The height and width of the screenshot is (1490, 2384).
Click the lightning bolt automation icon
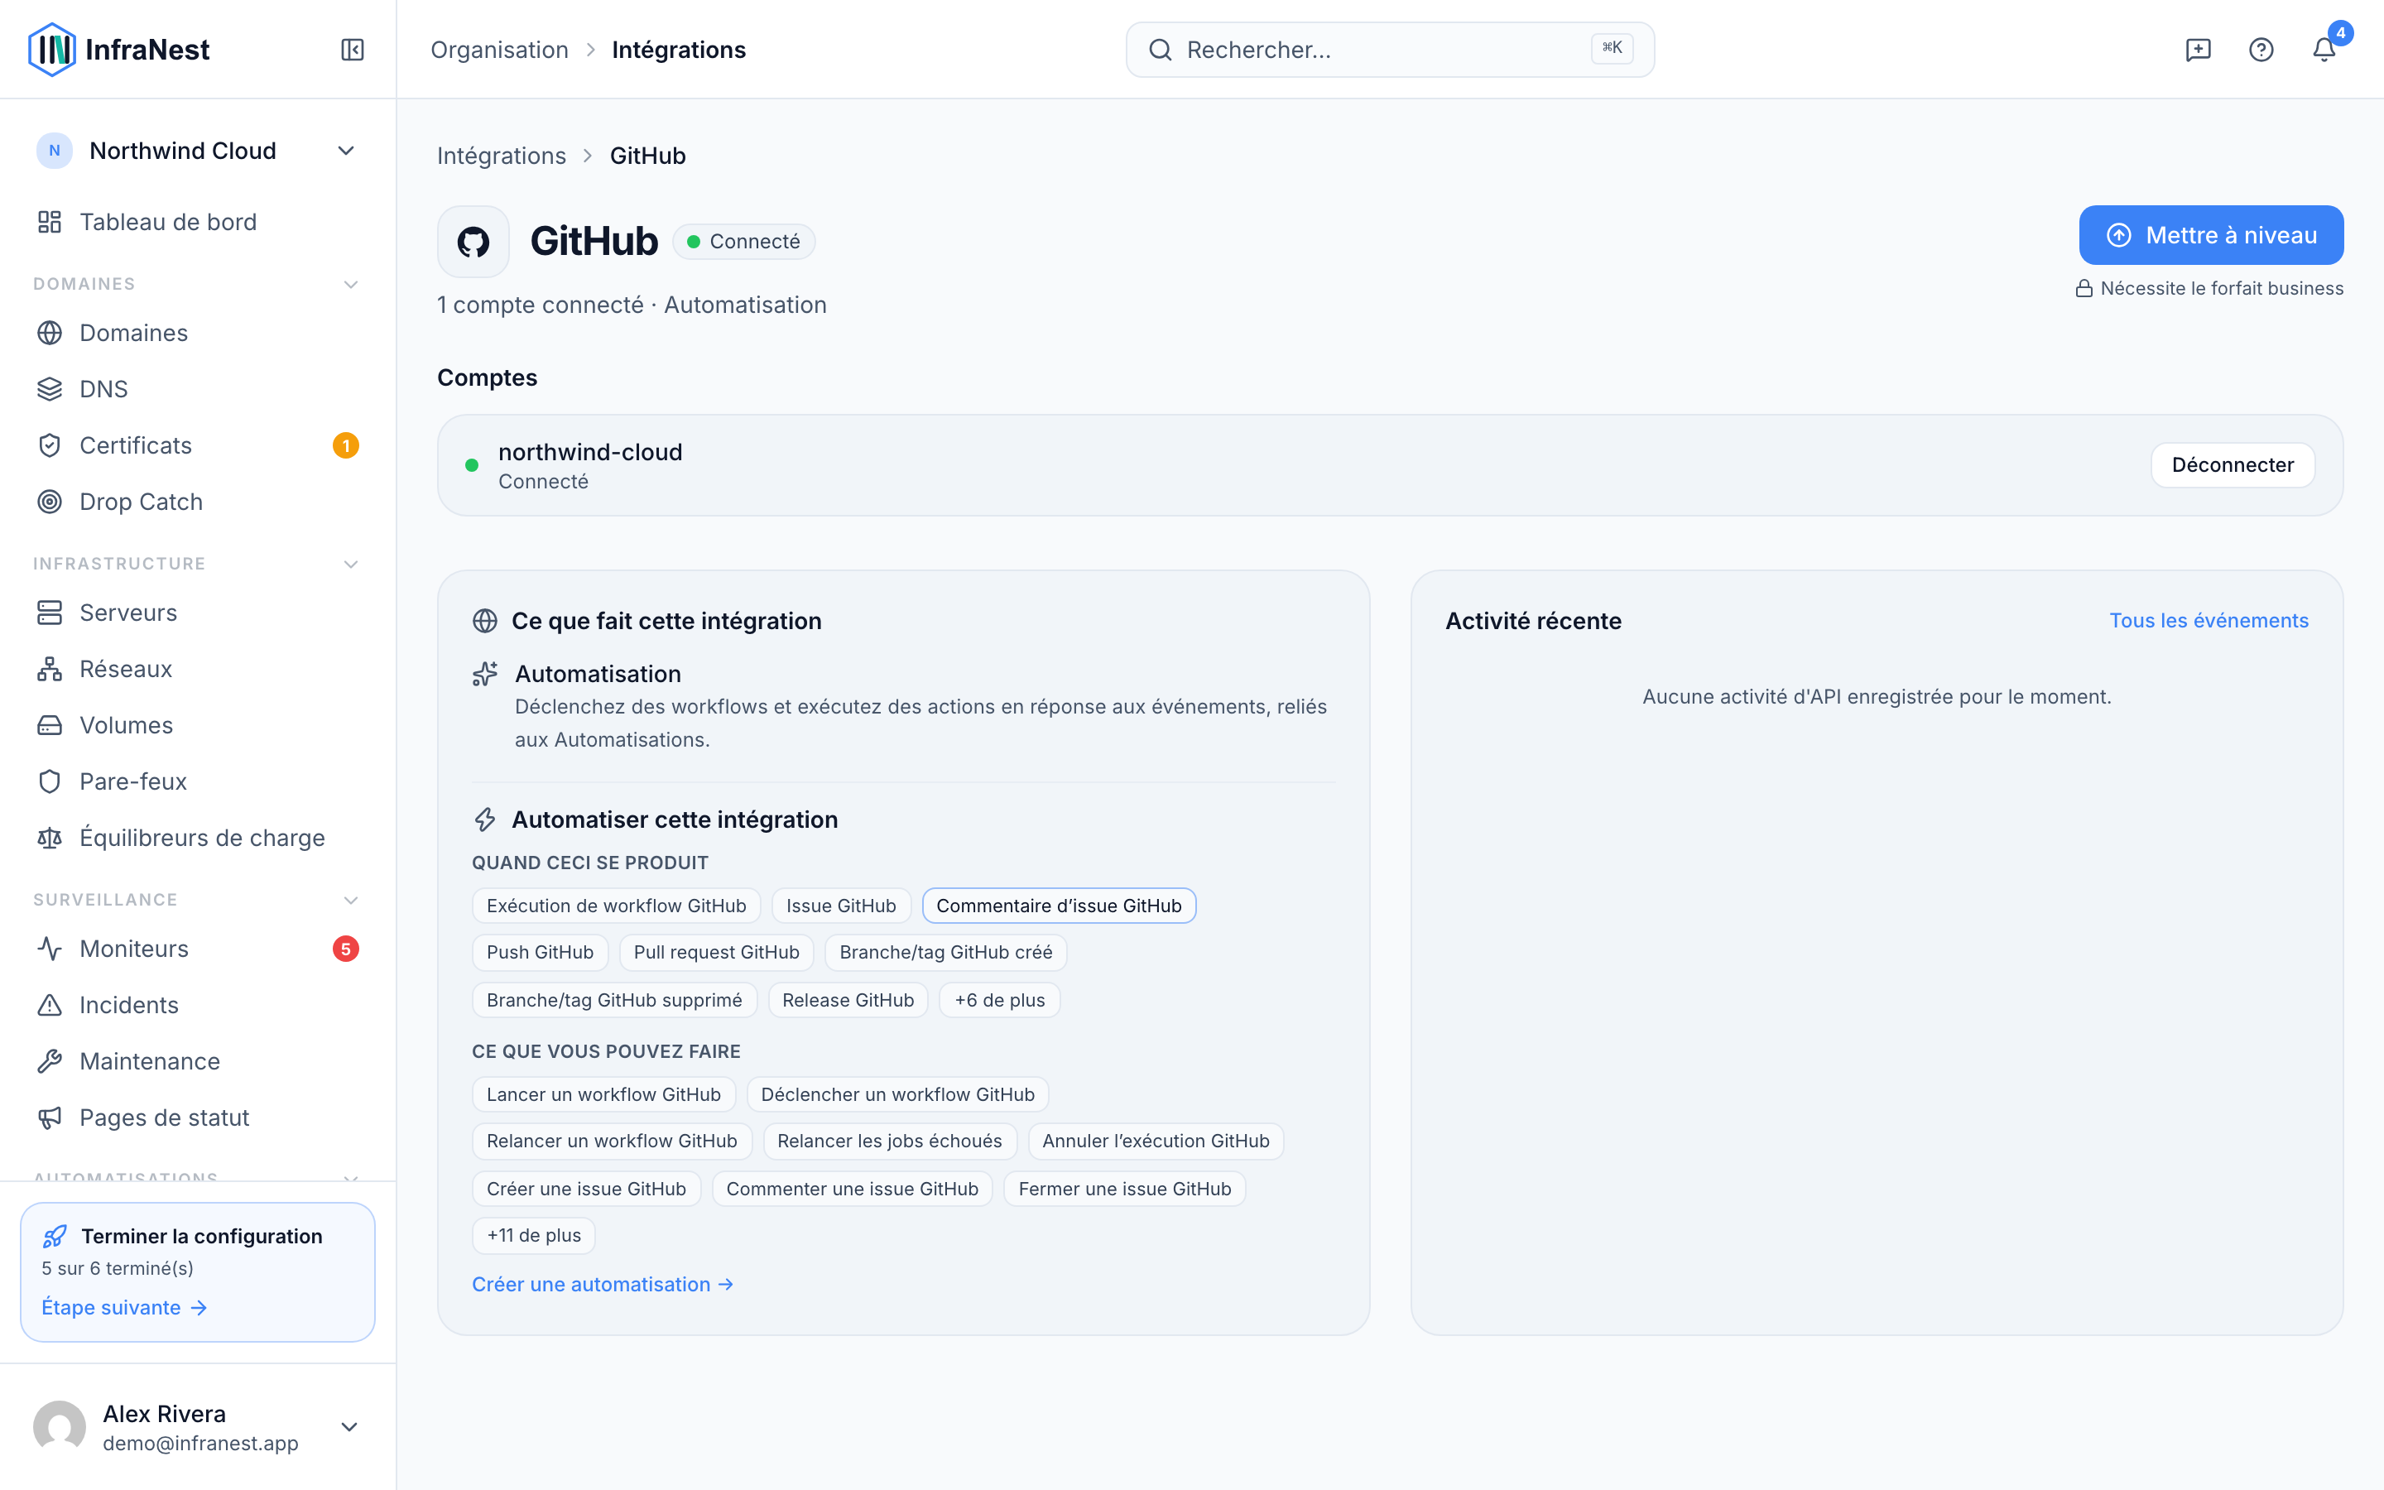pos(485,819)
